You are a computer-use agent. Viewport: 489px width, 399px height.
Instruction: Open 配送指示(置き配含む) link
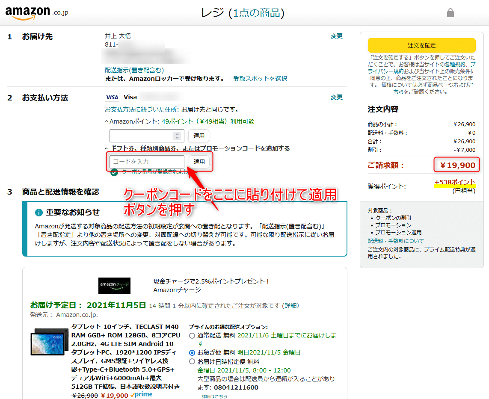(134, 70)
